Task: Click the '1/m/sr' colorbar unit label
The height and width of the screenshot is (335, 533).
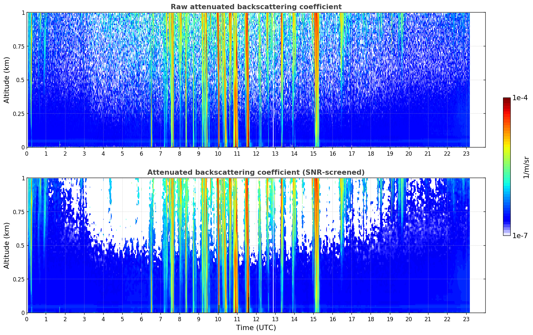Action: 526,167
